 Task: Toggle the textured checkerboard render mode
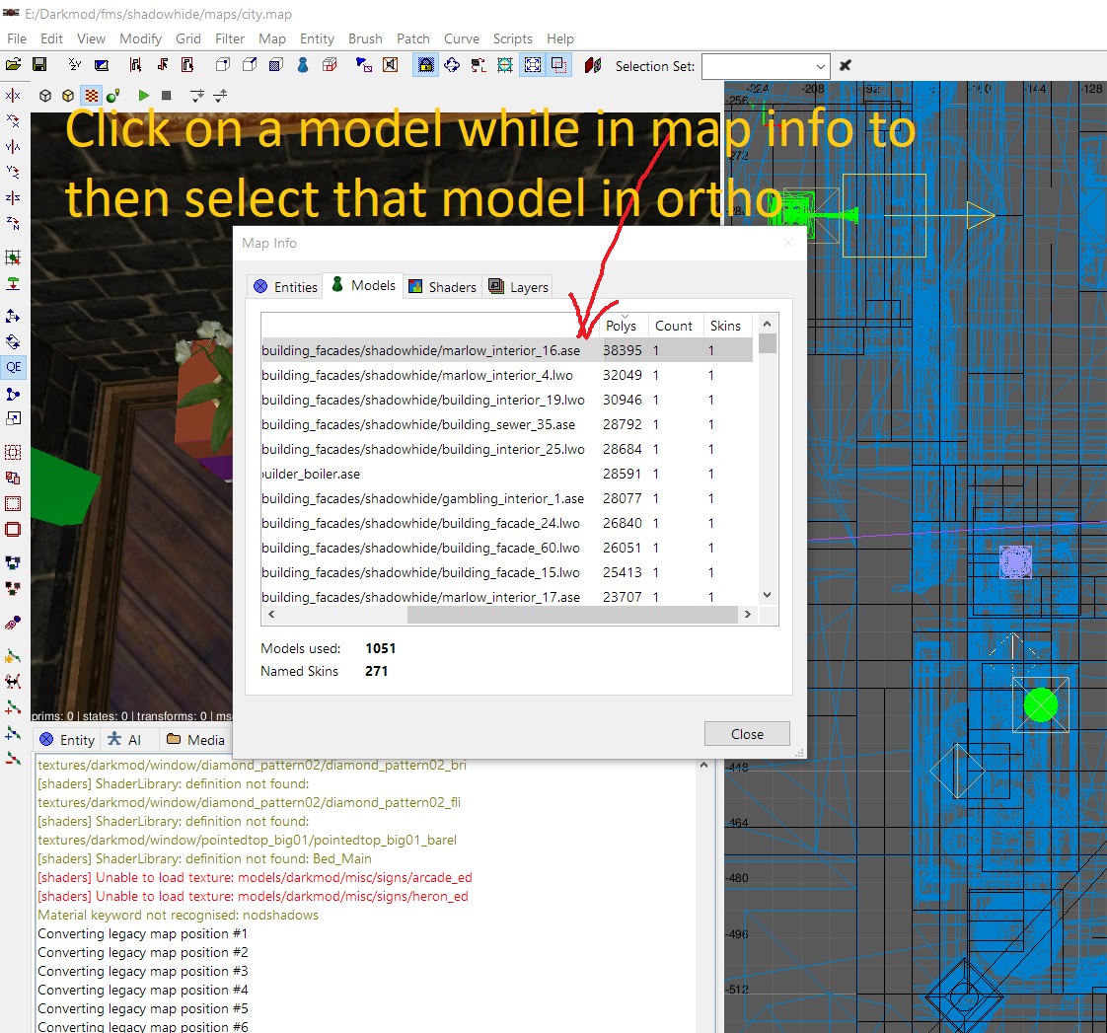pos(91,96)
